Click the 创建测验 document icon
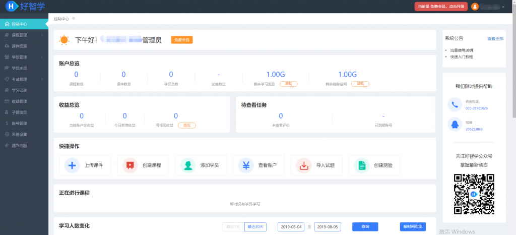This screenshot has height=235, width=516. (x=362, y=165)
